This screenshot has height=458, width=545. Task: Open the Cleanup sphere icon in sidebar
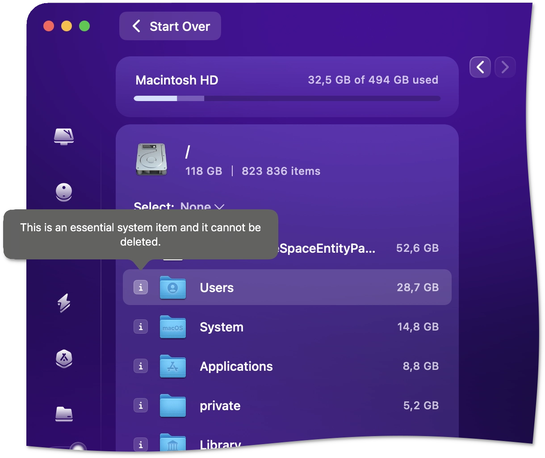(64, 192)
